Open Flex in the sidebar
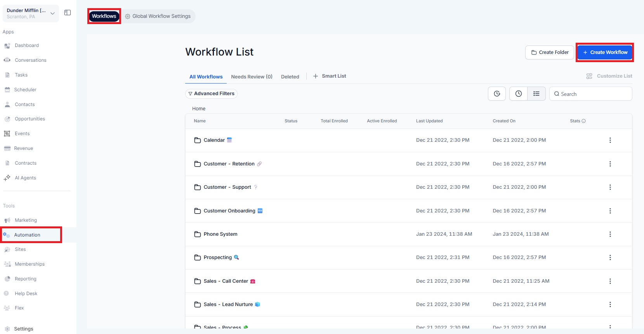 point(19,308)
